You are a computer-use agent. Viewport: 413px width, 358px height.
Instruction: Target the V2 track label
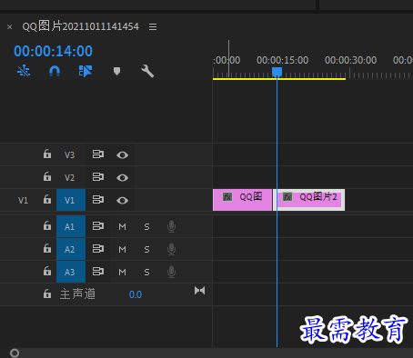pos(69,177)
